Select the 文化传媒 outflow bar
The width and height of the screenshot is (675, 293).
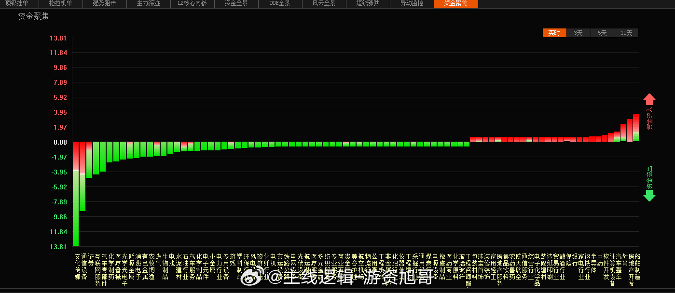[x=76, y=193]
